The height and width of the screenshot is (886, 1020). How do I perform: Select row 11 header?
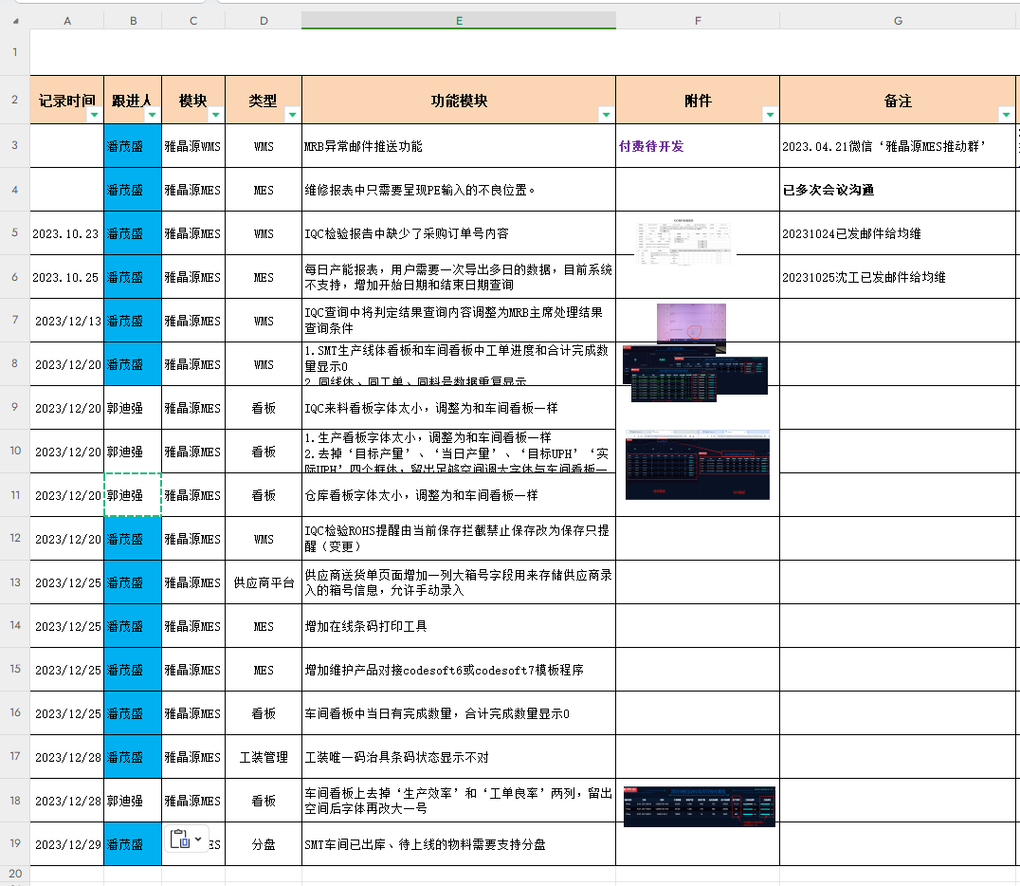pos(14,495)
